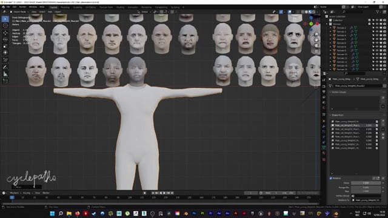Viewport: 388px width, 218px height.
Task: Open the Texture properties tab
Action: pos(324,160)
